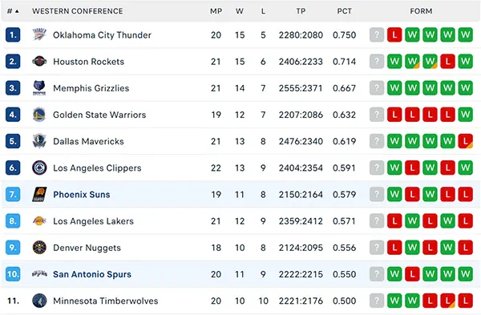Viewport: 481px width, 315px height.
Task: Open the San Antonio Spurs team link
Action: pyautogui.click(x=92, y=274)
